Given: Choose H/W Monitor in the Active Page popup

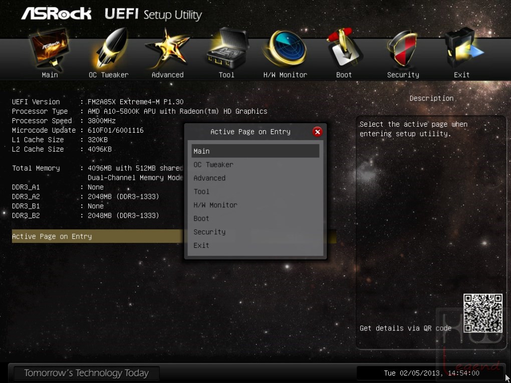Looking at the screenshot, I should (x=255, y=205).
